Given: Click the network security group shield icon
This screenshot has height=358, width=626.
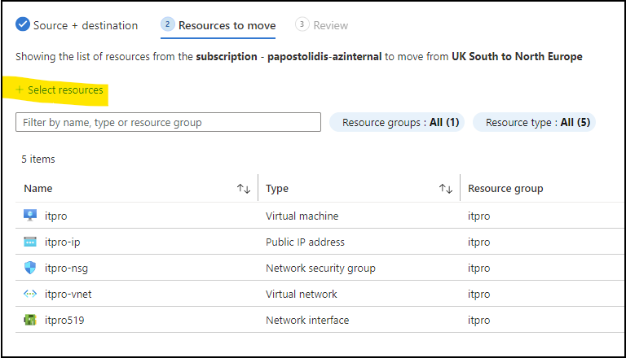Looking at the screenshot, I should click(30, 268).
